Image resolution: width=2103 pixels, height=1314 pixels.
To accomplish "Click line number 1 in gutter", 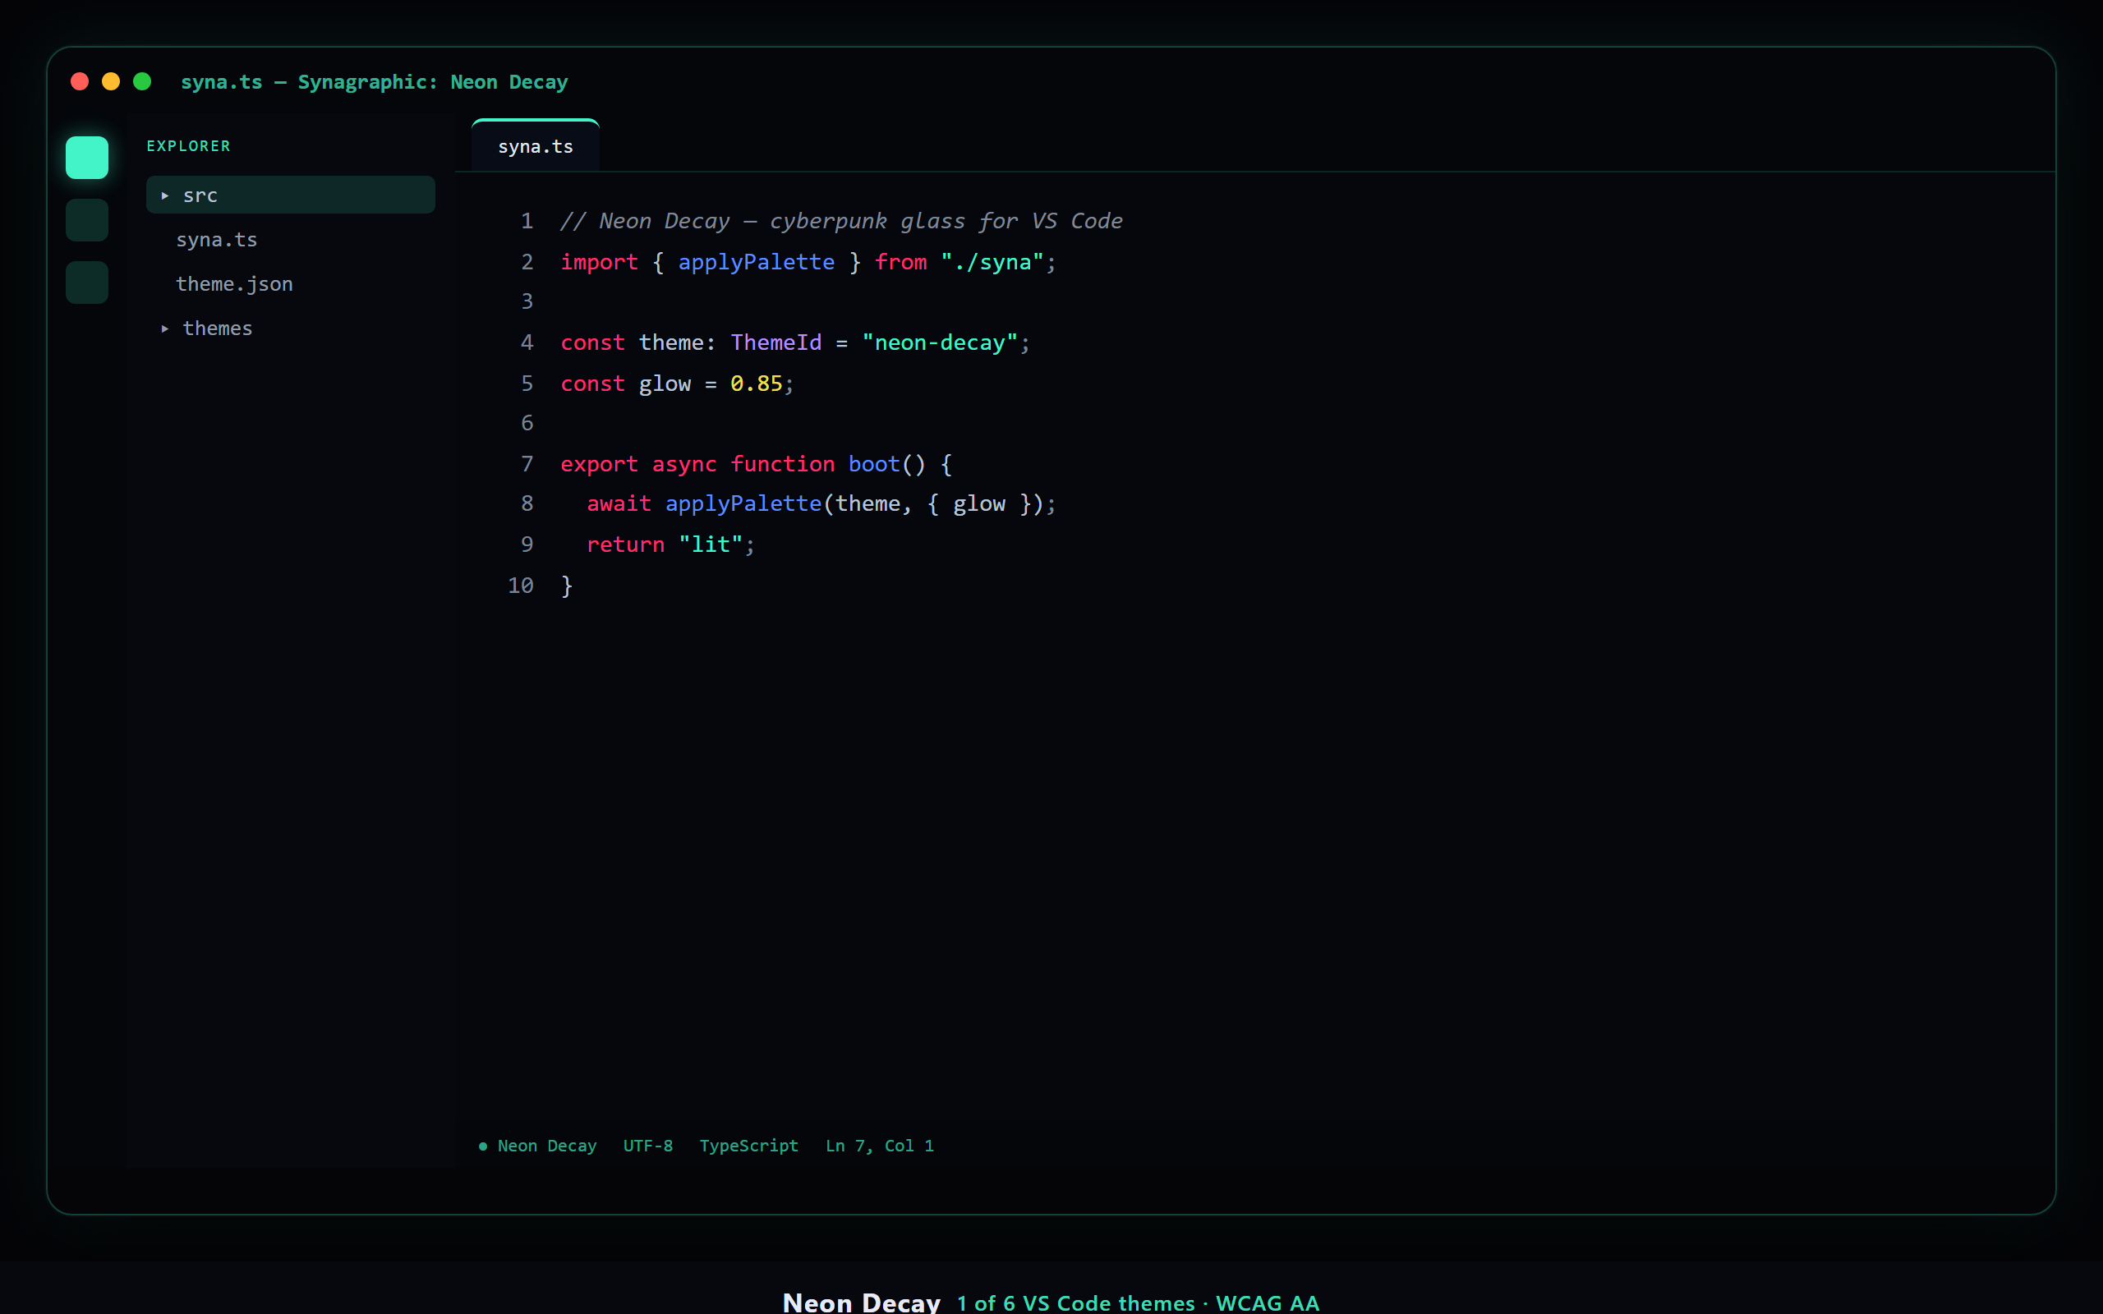I will [527, 221].
